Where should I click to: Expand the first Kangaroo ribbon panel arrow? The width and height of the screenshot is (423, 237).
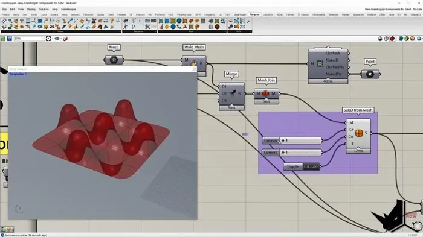point(120,31)
